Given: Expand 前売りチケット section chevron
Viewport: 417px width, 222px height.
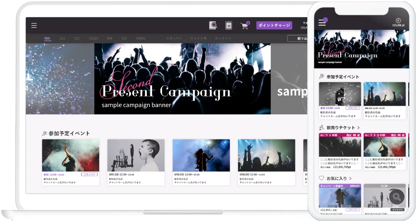Looking at the screenshot, I should (358, 128).
